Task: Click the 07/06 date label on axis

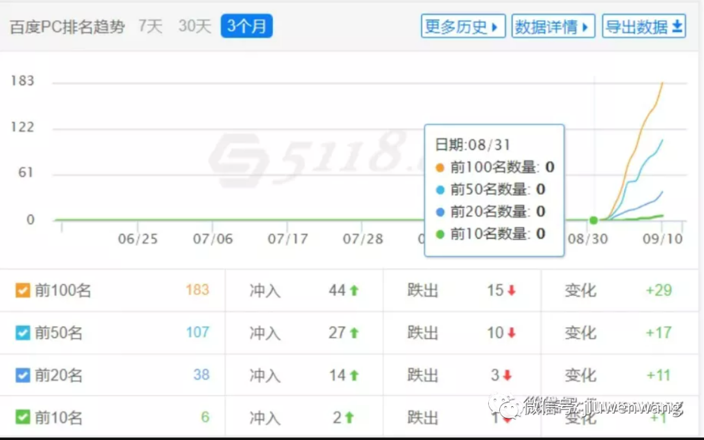Action: [x=213, y=239]
